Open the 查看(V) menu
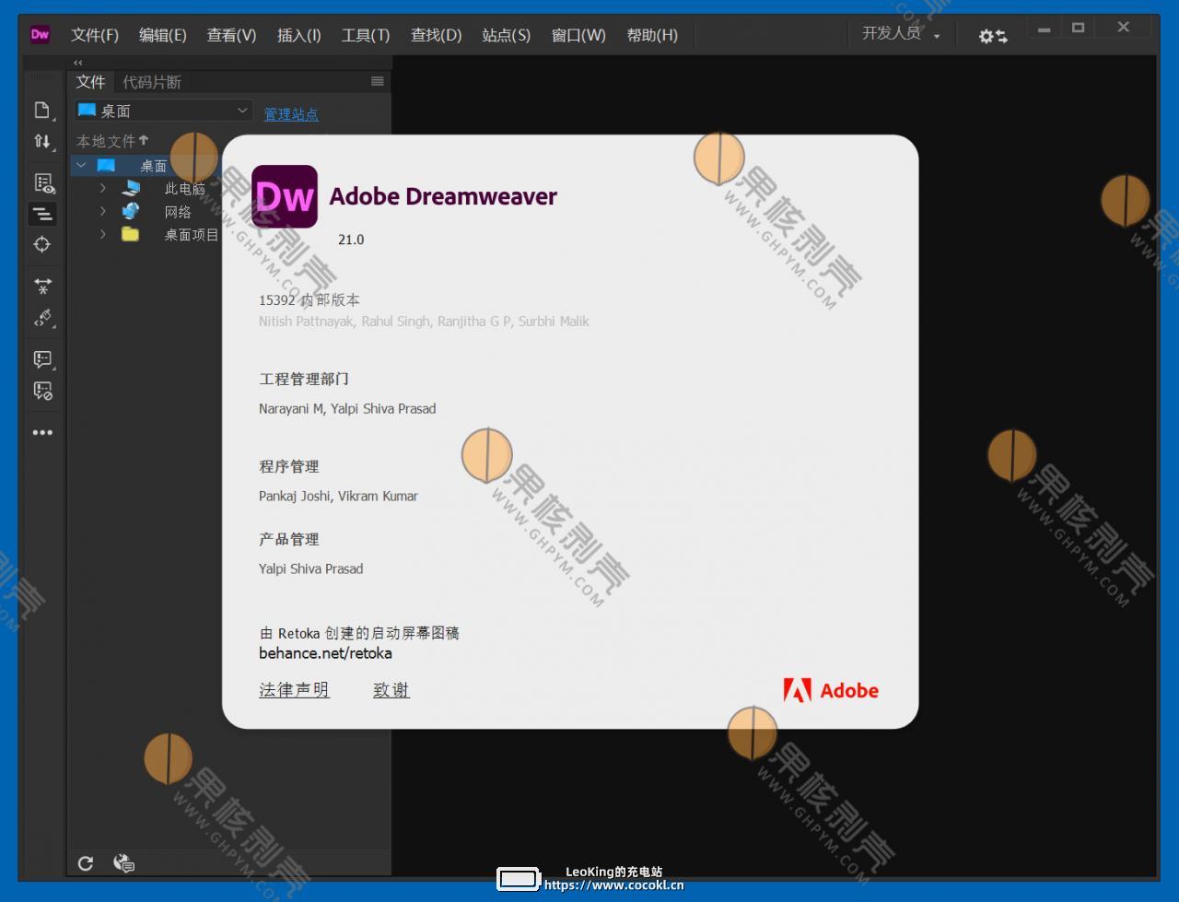The width and height of the screenshot is (1179, 902). [x=231, y=35]
